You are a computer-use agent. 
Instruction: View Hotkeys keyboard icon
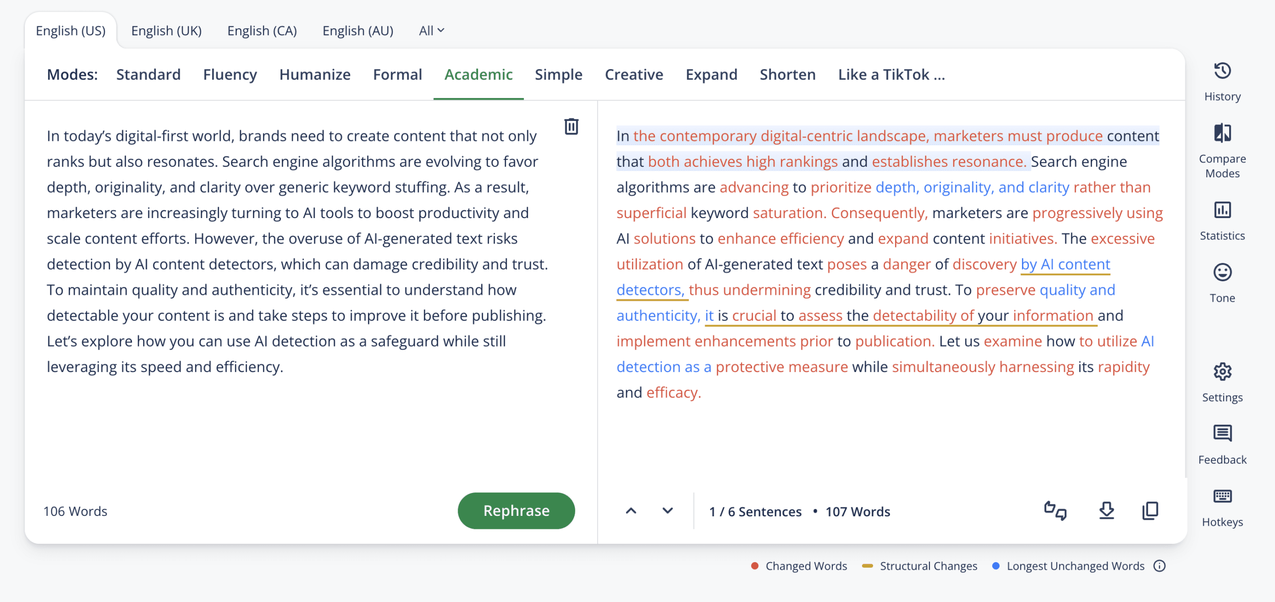pyautogui.click(x=1222, y=496)
